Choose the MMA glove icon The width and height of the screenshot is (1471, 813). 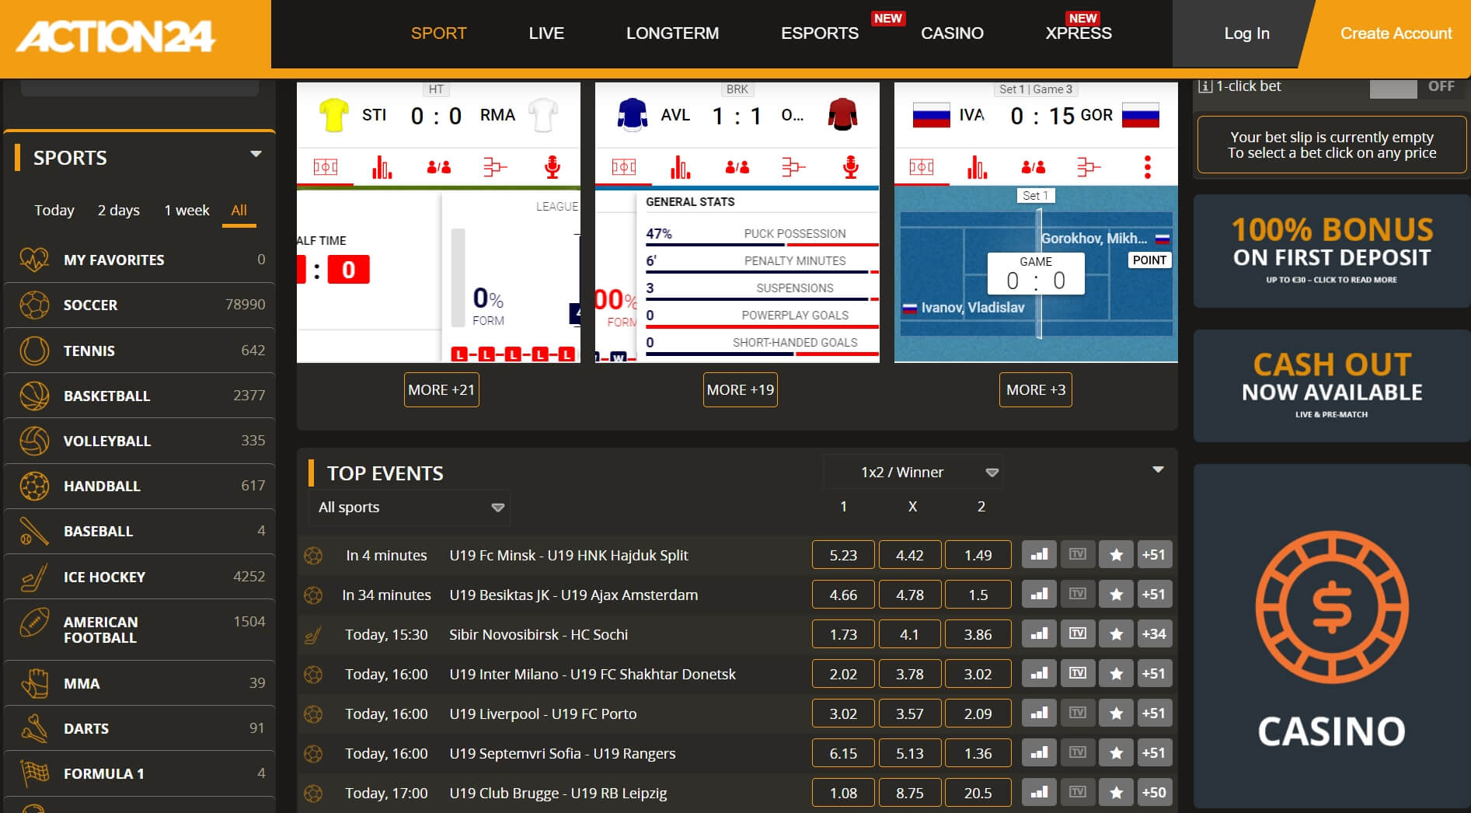pos(34,683)
